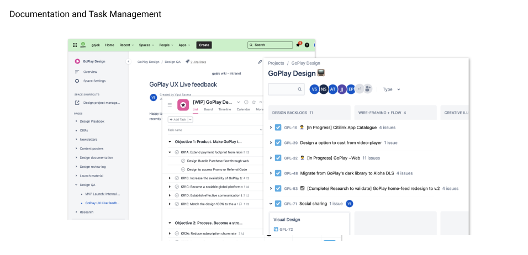Click the gojek logo in Confluence header

83,44
